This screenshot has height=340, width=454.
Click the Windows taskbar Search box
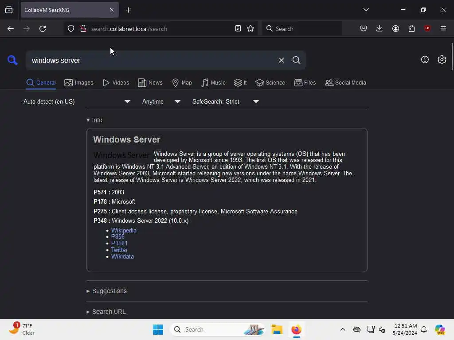[x=217, y=329]
